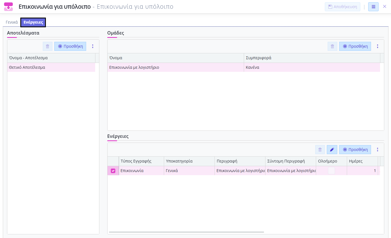Click trash icon in Αποτελέσματα panel

click(x=48, y=46)
